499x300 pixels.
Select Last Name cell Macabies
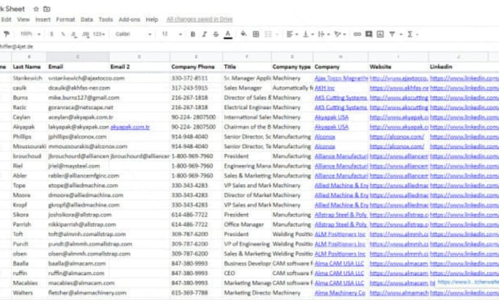tap(29, 283)
